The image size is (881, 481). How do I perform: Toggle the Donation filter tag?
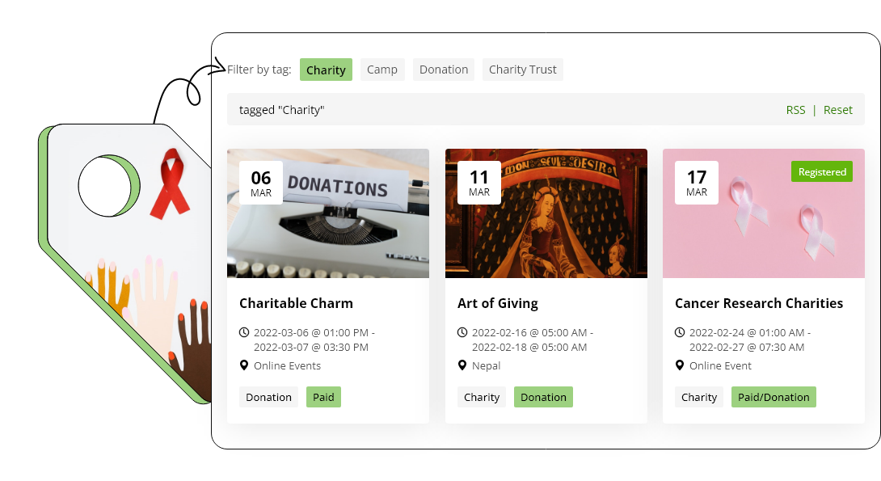pyautogui.click(x=443, y=70)
